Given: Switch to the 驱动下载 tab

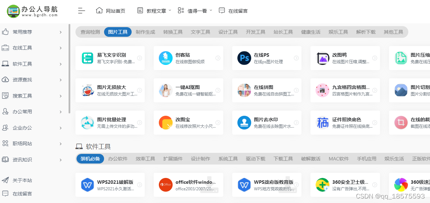Looking at the screenshot, I should 256,159.
